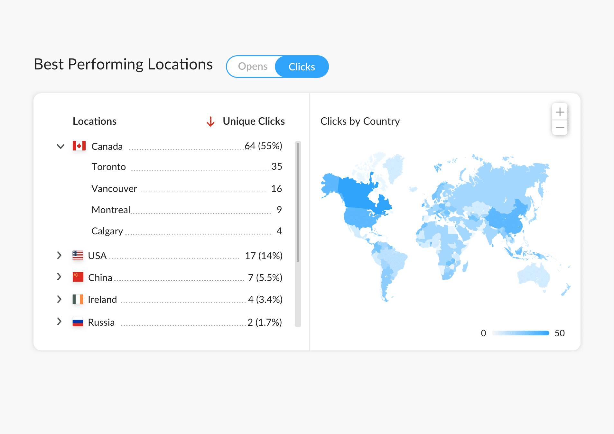Click the 64 (55%) clicks value
Image resolution: width=614 pixels, height=434 pixels.
point(263,146)
